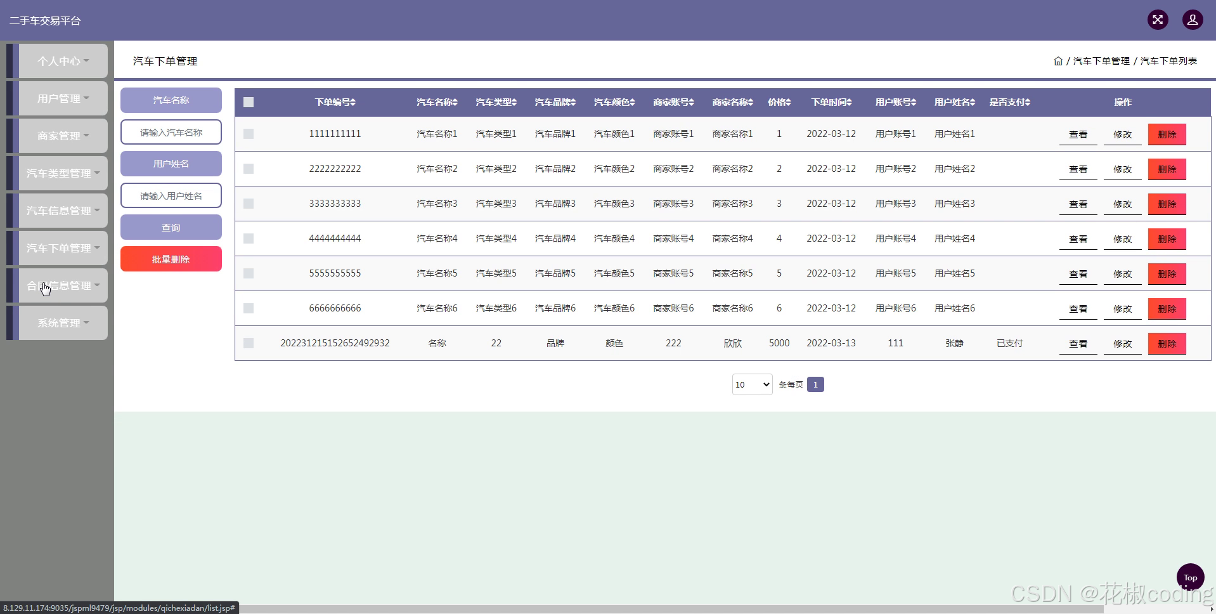Expand the 汽车类型管理 sidebar menu
Screen dimensions: 1216x614
[63, 173]
